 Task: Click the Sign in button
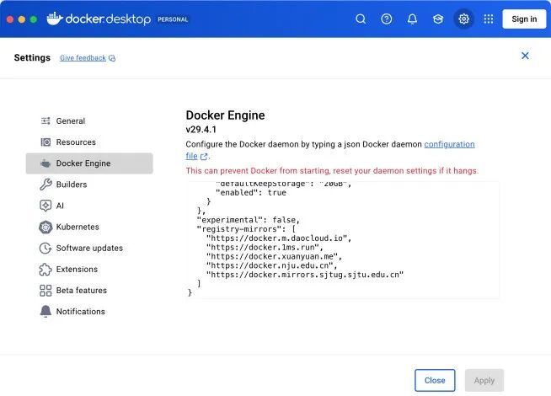coord(524,19)
